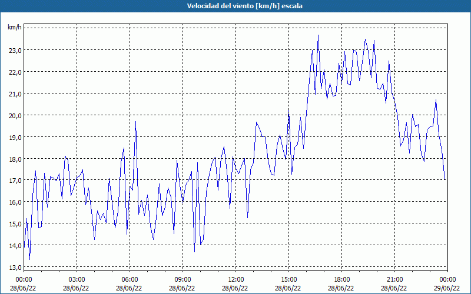Click the '19,0' y-axis label
471x294 pixels.
pos(15,137)
